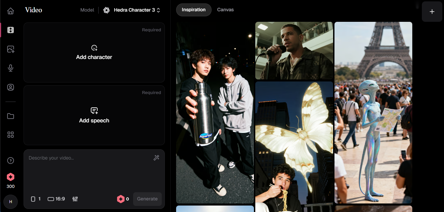
Task: Open the Apps grid icon in sidebar
Action: (11, 135)
